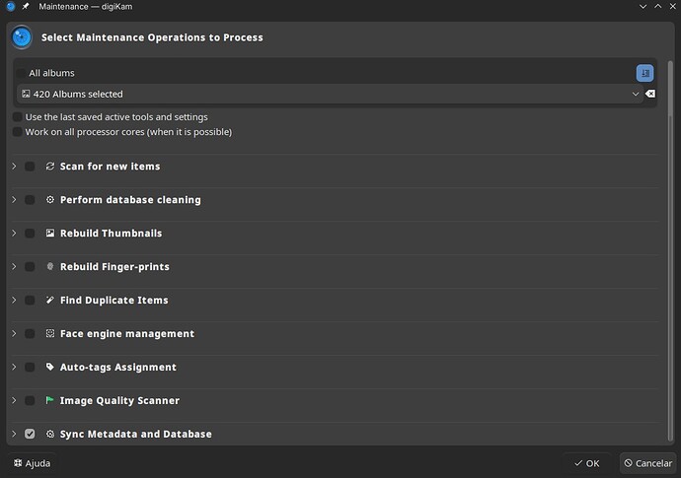This screenshot has width=681, height=478.
Task: Expand the Find Duplicate Items section
Action: click(14, 300)
